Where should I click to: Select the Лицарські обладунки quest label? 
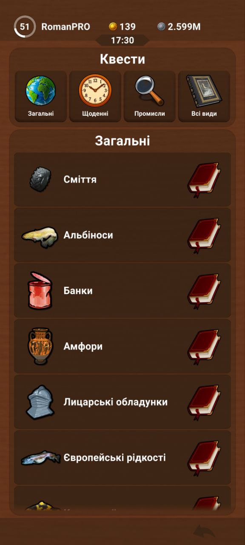tap(116, 402)
